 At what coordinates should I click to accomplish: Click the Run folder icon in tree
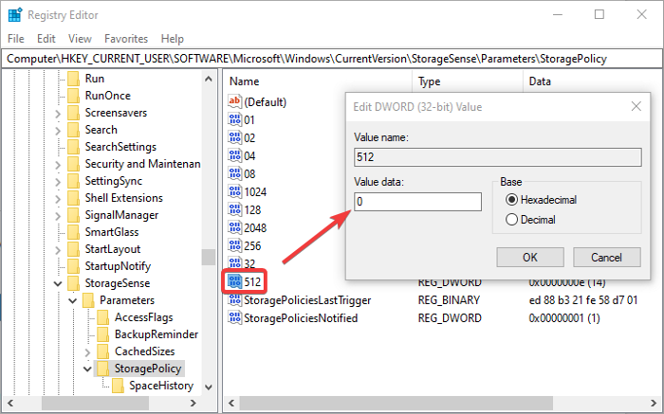point(74,79)
